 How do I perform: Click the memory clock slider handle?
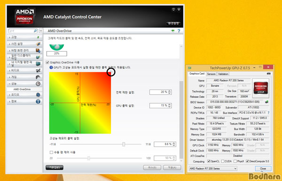124,144
